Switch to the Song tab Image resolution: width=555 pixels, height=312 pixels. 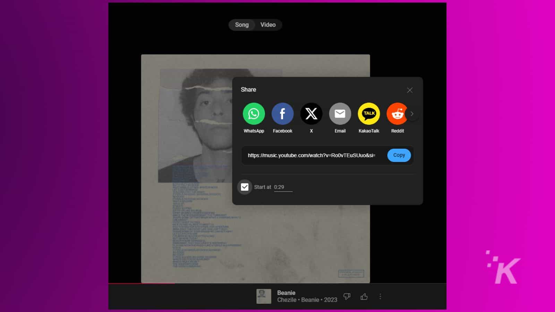pyautogui.click(x=242, y=25)
